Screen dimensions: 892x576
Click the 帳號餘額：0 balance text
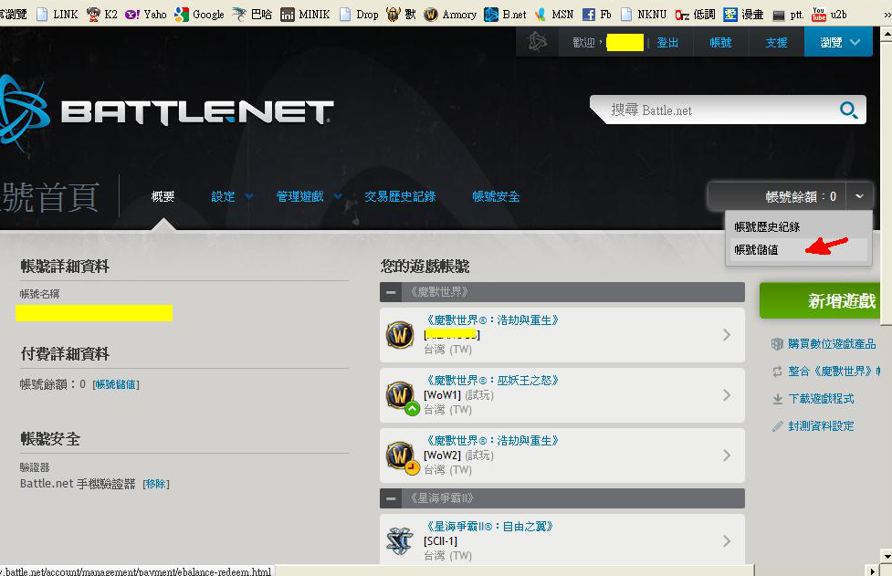(801, 197)
